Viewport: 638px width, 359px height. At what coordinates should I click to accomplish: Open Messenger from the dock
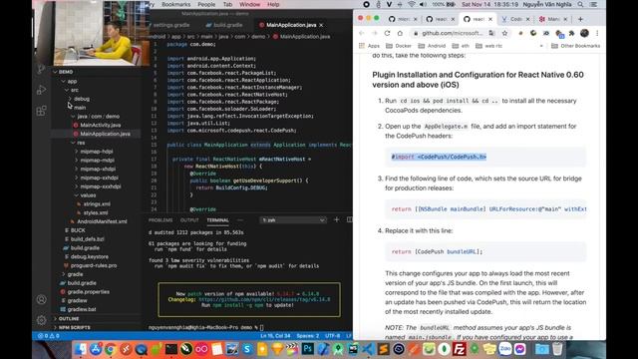point(520,349)
